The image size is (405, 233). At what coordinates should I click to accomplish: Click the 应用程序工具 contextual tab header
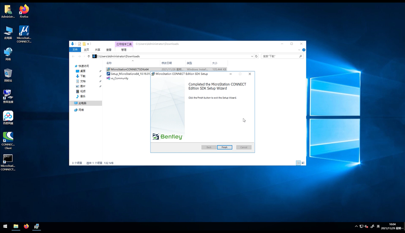[x=124, y=44]
